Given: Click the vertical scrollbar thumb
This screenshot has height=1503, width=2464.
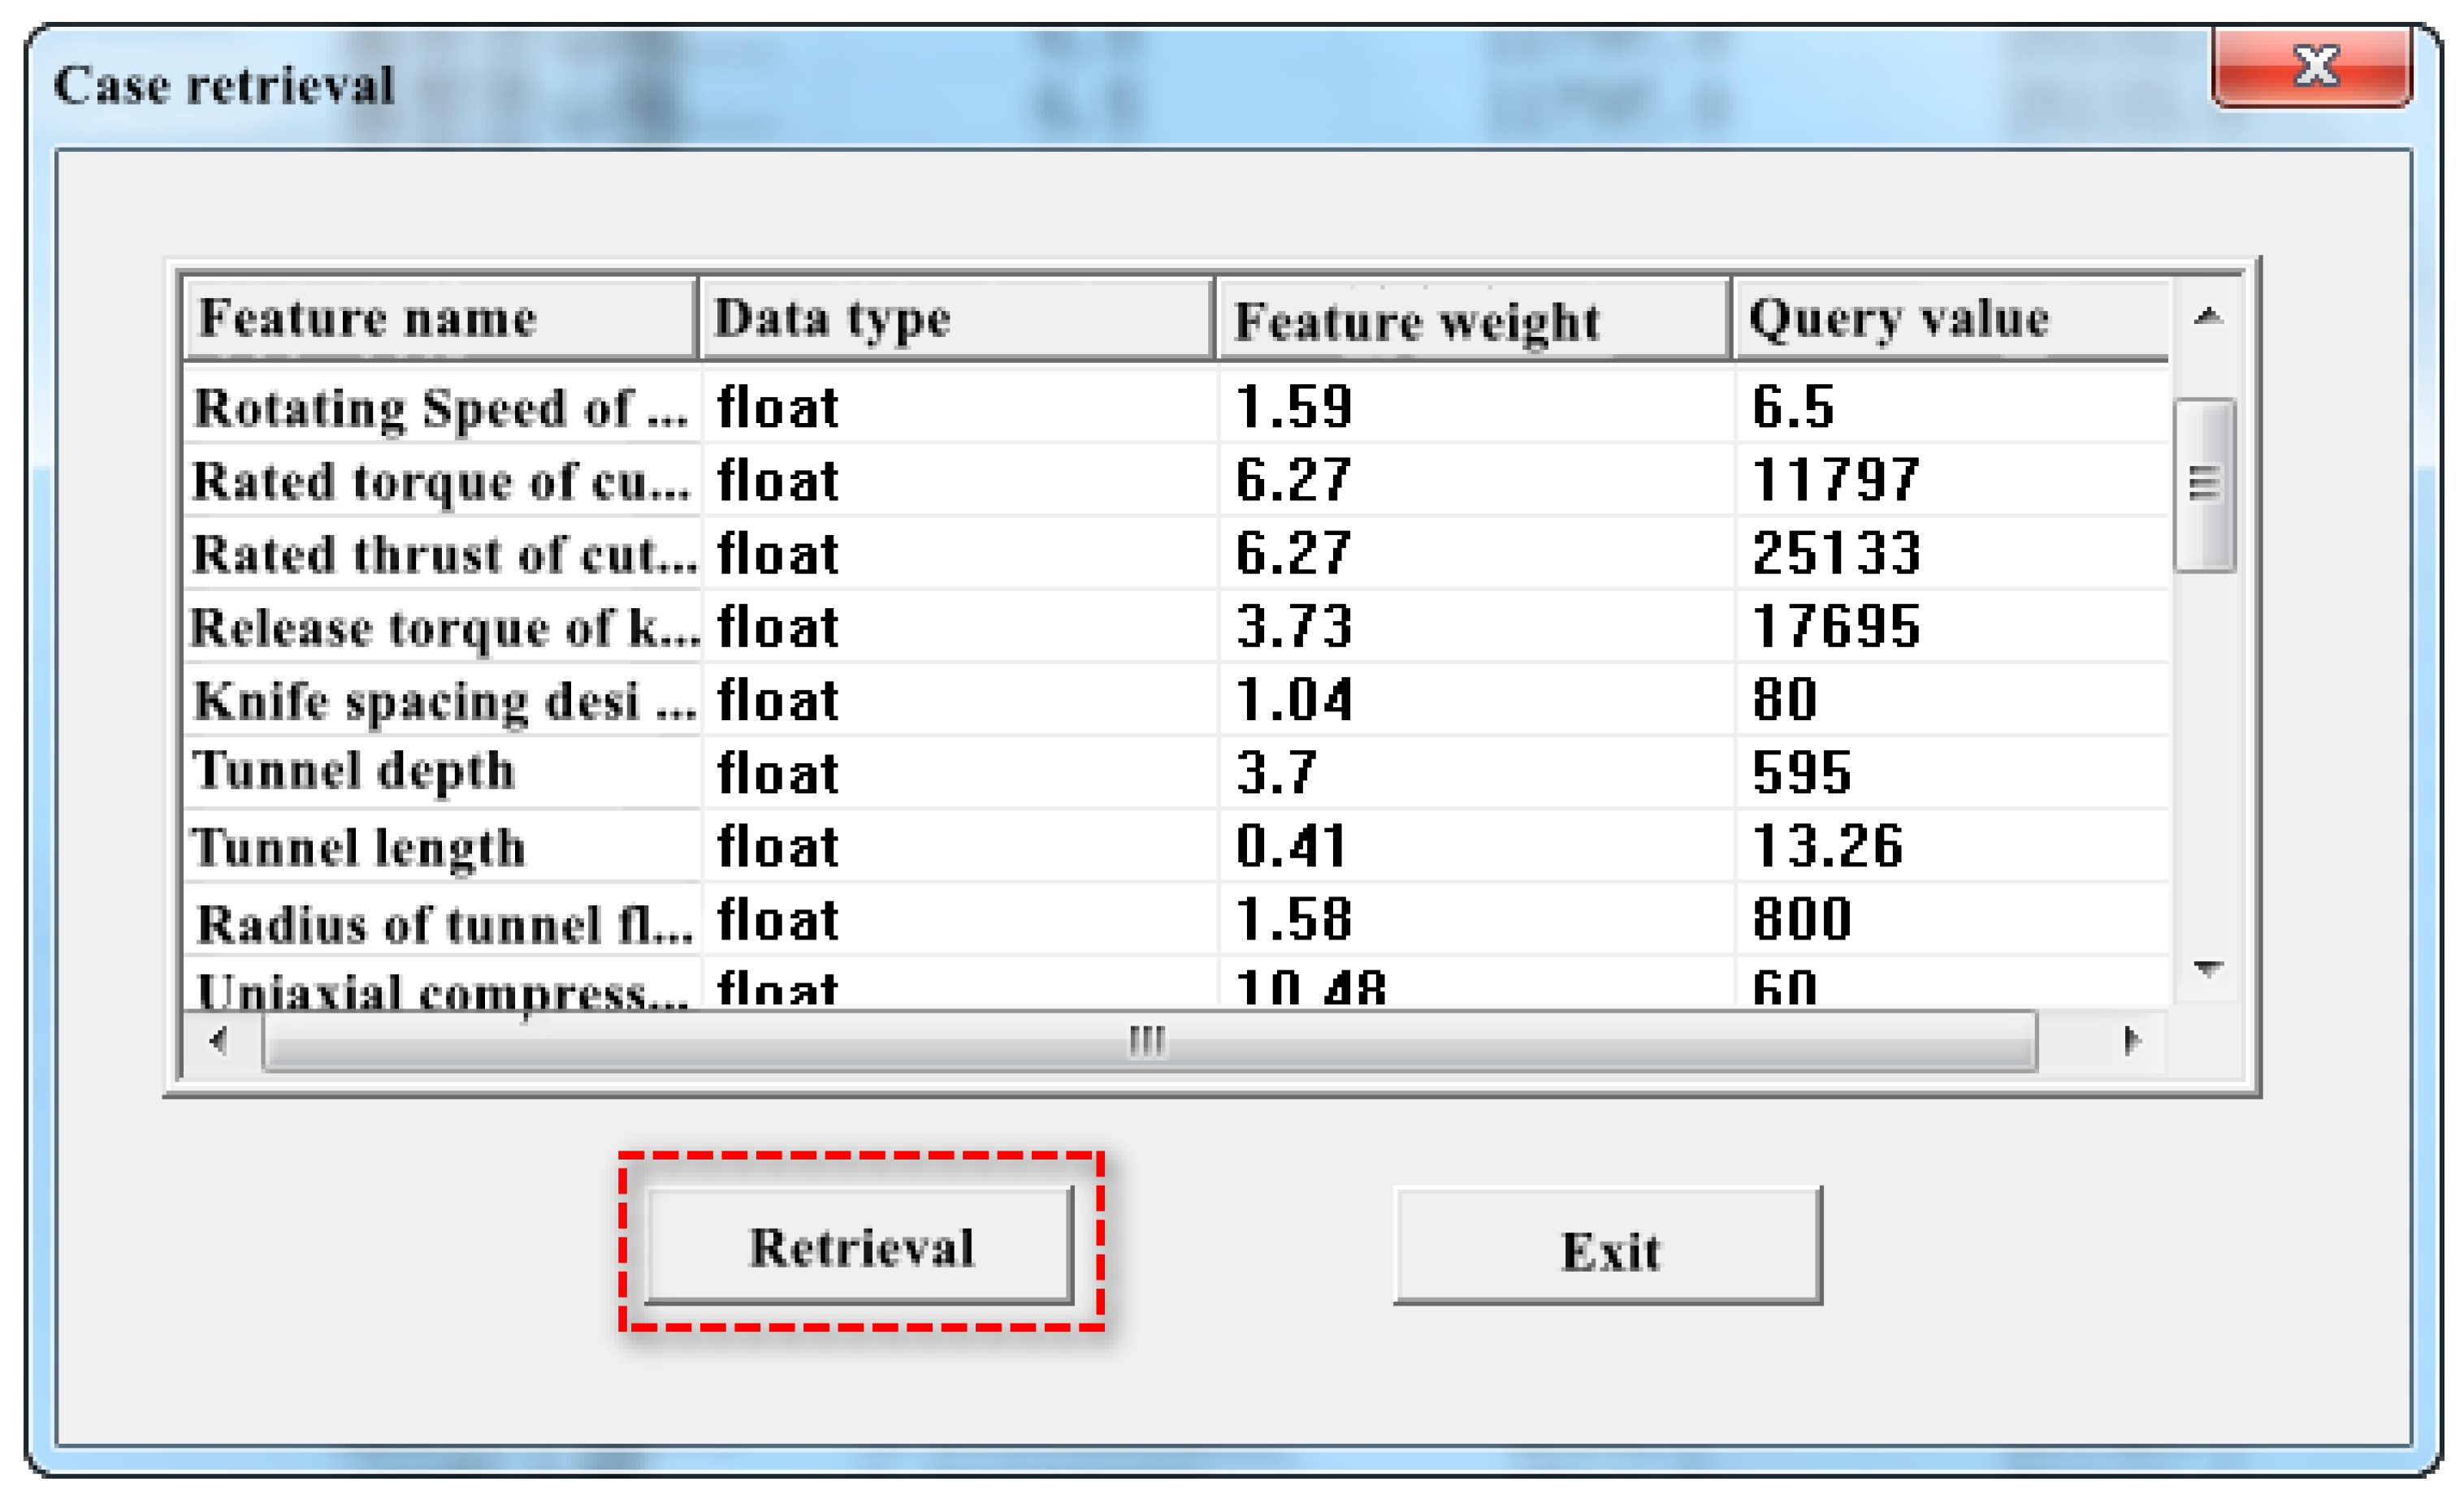Looking at the screenshot, I should click(2205, 484).
